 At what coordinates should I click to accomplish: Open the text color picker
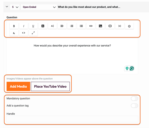(43, 26)
